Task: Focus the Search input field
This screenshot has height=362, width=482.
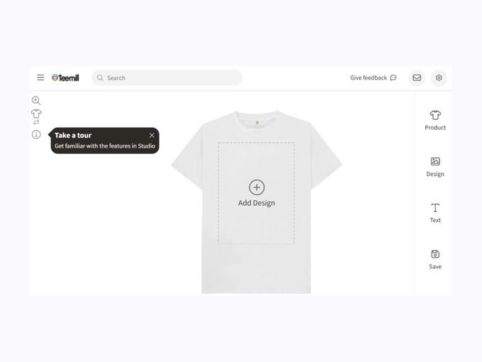Action: point(167,78)
